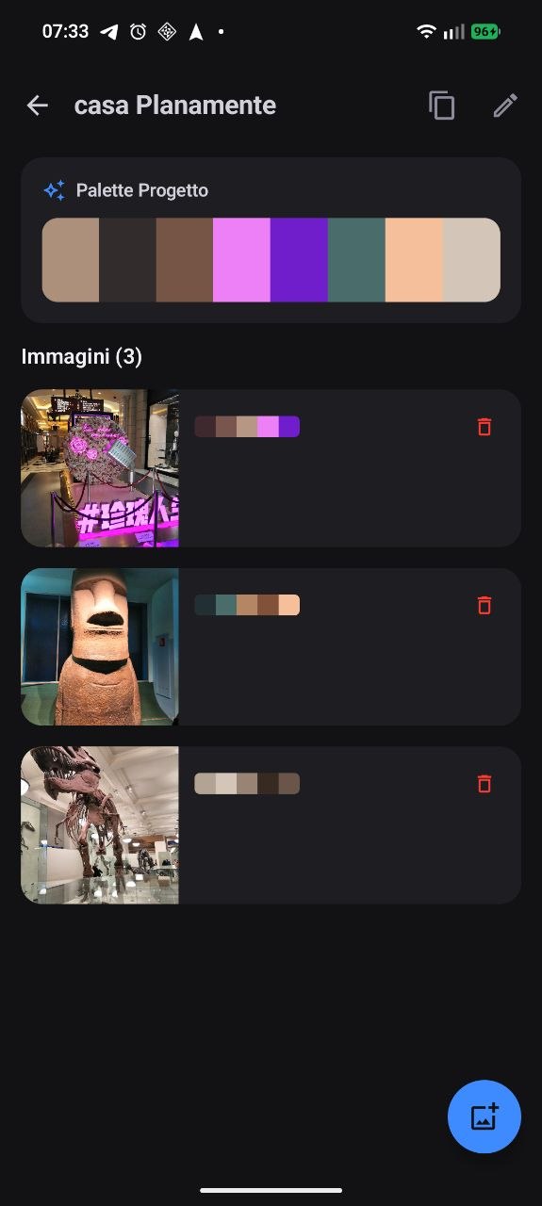542x1206 pixels.
Task: Select the dark charcoal project palette swatch
Action: click(x=128, y=260)
